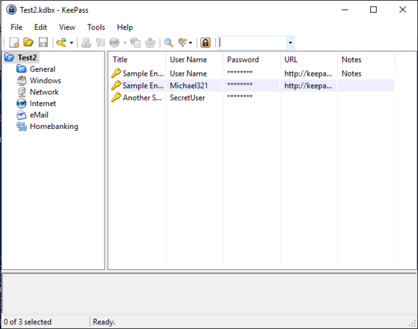Click the Show Entries toolbar icon
This screenshot has width=418, height=329.
coord(183,42)
